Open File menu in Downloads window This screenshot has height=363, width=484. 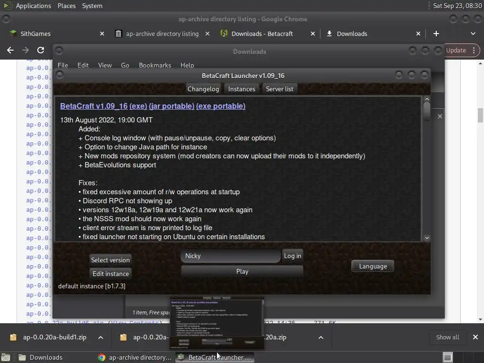(63, 65)
